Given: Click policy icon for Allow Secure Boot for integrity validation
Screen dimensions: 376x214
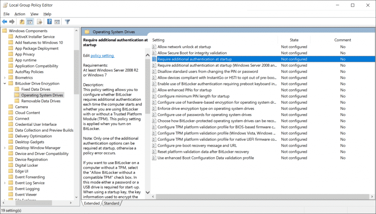Looking at the screenshot, I should point(154,53).
